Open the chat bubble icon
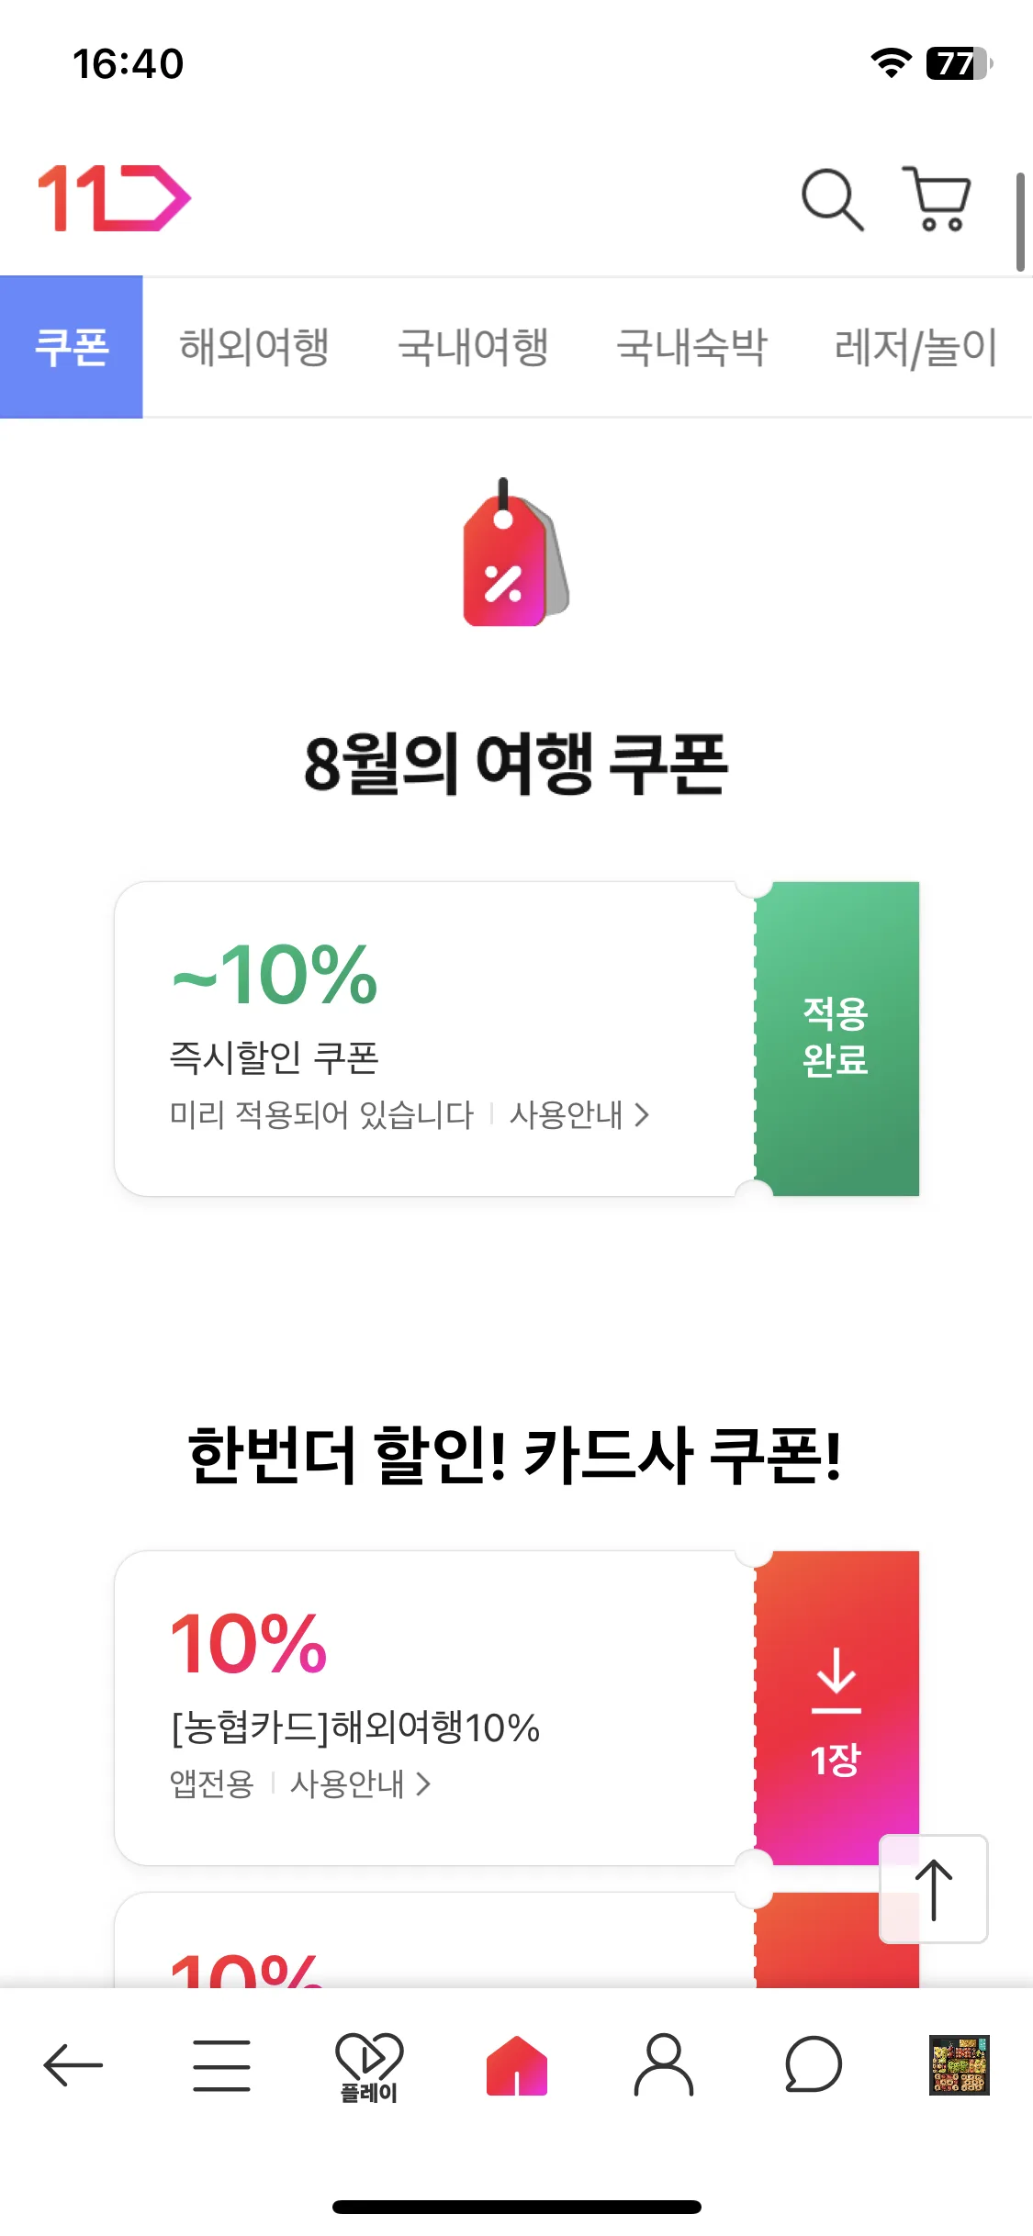The height and width of the screenshot is (2236, 1033). [813, 2065]
